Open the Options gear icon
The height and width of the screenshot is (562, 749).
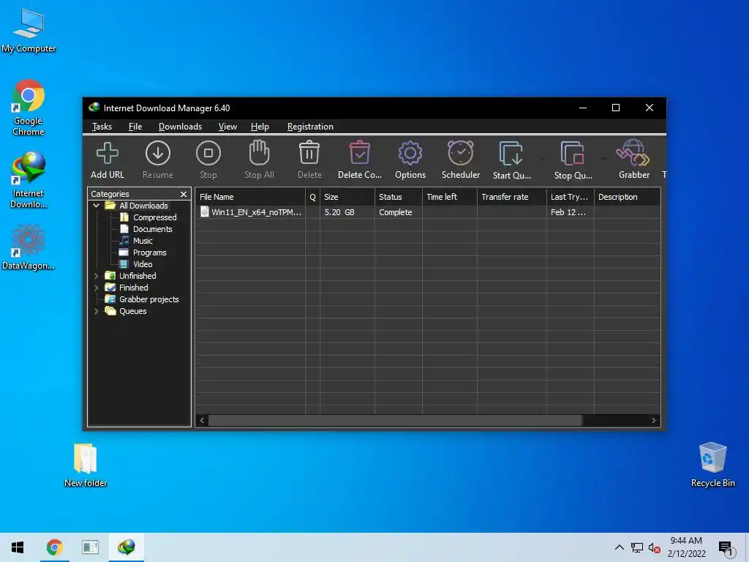(410, 154)
